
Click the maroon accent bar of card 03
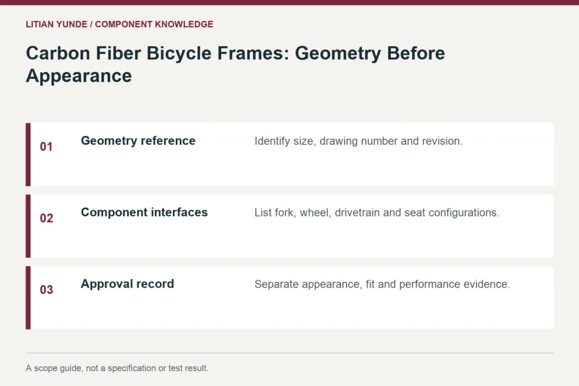click(x=28, y=298)
